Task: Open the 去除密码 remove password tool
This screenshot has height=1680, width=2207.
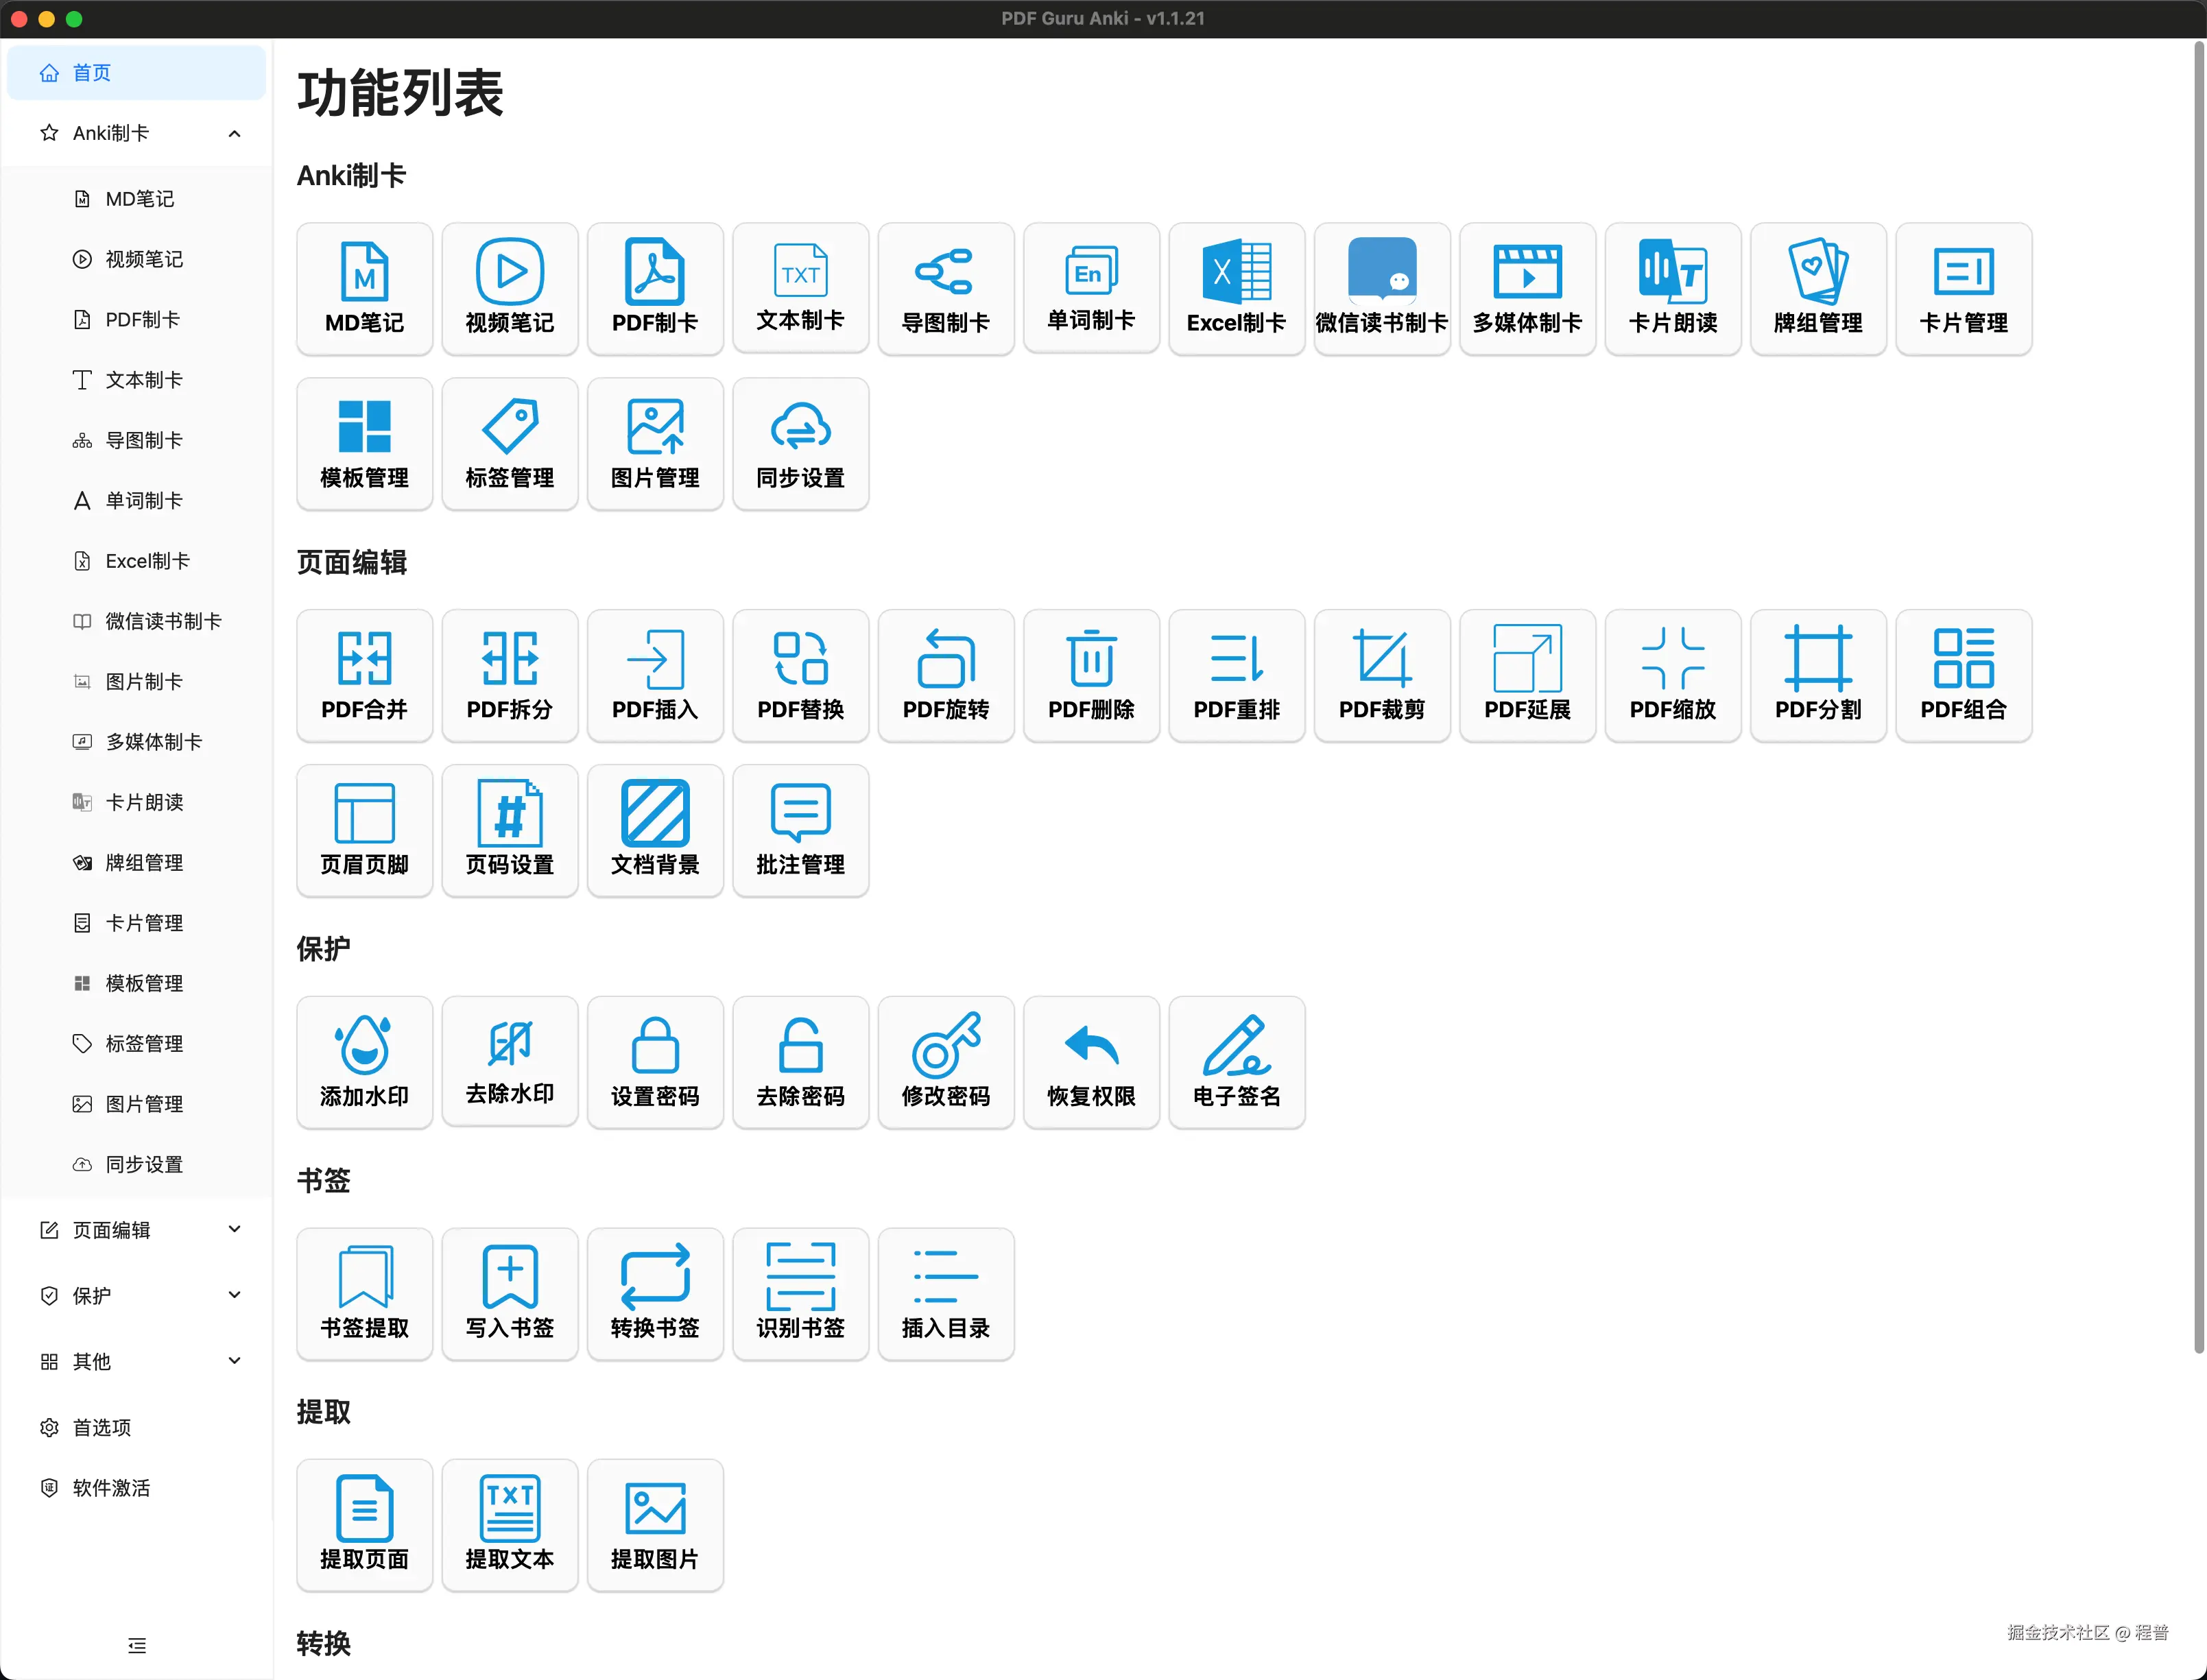Action: click(800, 1061)
